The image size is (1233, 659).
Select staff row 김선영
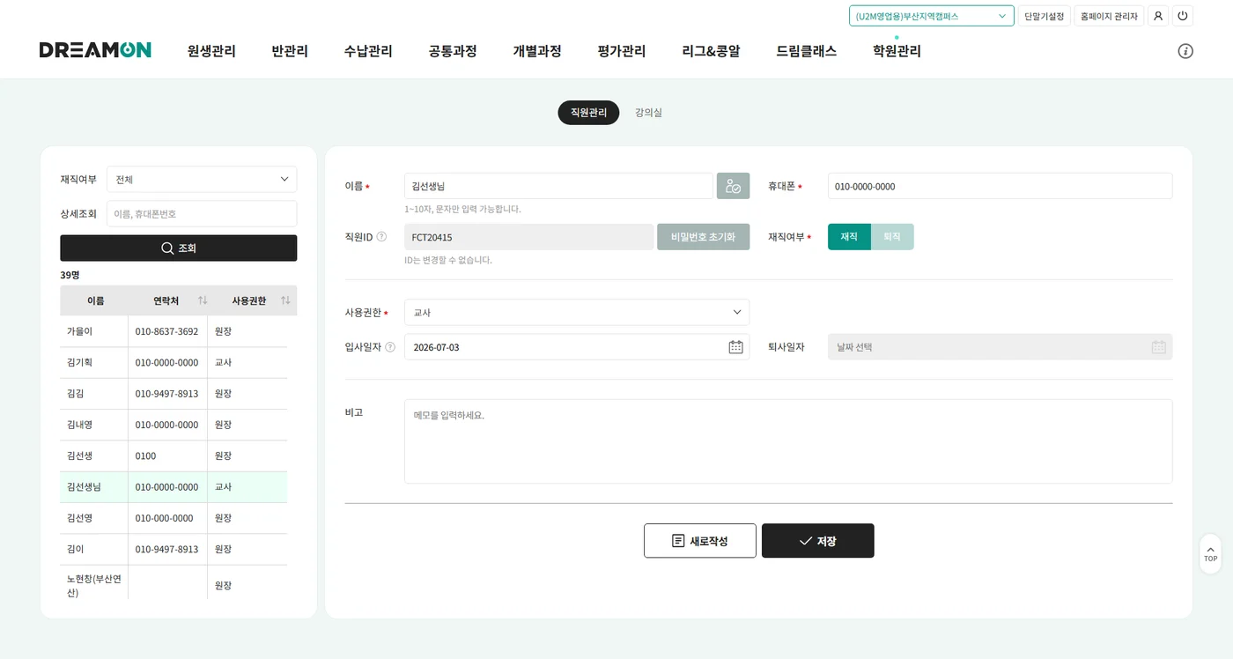click(174, 518)
